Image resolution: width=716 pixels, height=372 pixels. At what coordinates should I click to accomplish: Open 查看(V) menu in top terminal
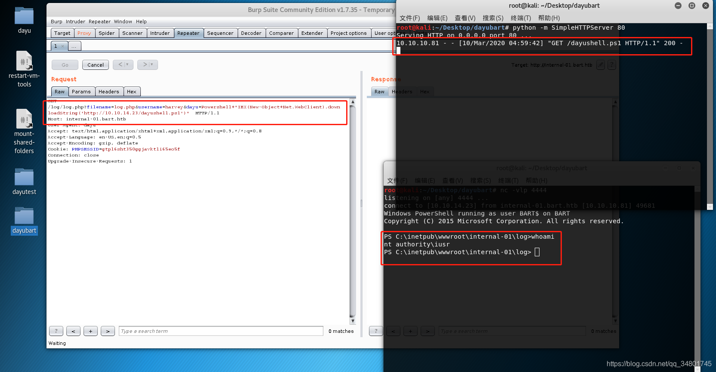465,18
